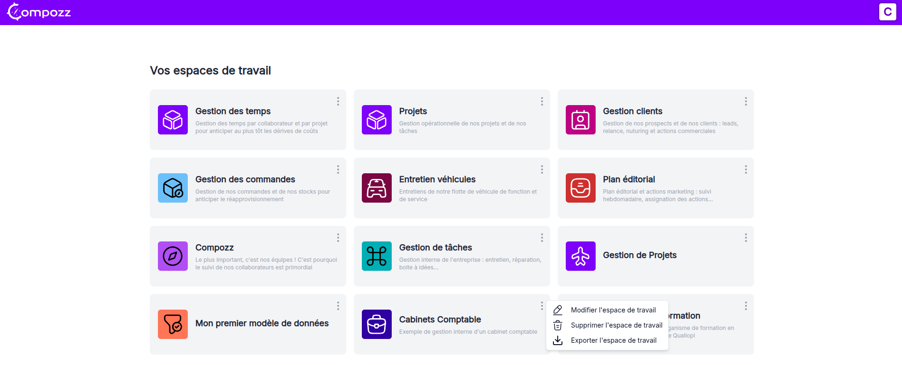
Task: Open the Gestion des commandes workspace title
Action: click(x=245, y=179)
